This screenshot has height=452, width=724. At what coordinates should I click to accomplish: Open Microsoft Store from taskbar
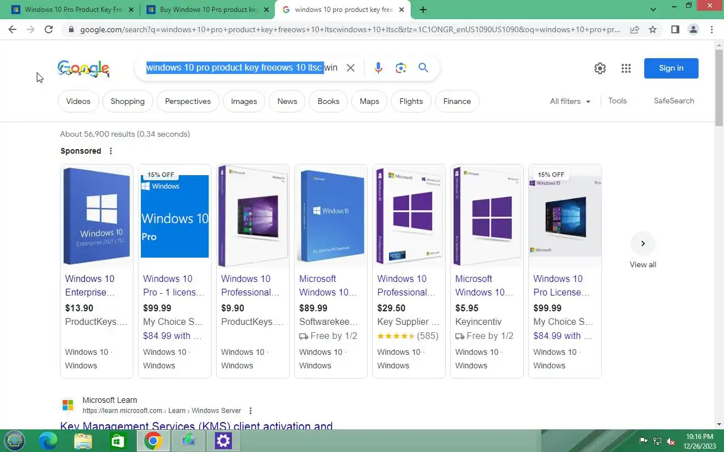point(118,441)
